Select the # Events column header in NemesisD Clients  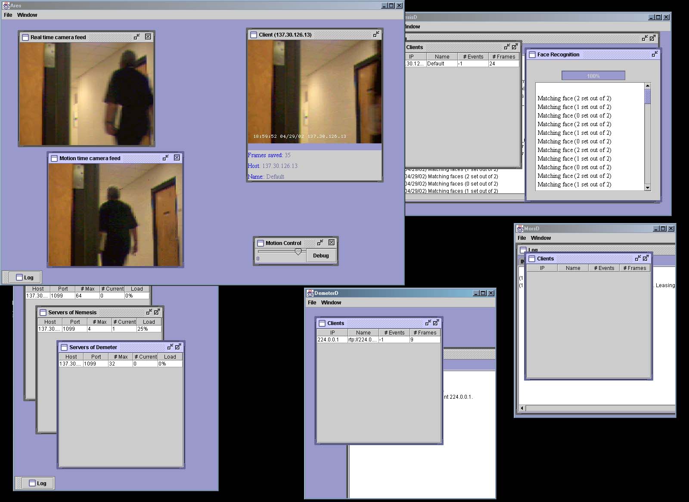473,57
